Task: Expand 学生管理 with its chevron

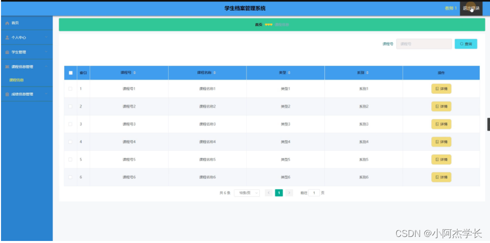Action: click(46, 52)
